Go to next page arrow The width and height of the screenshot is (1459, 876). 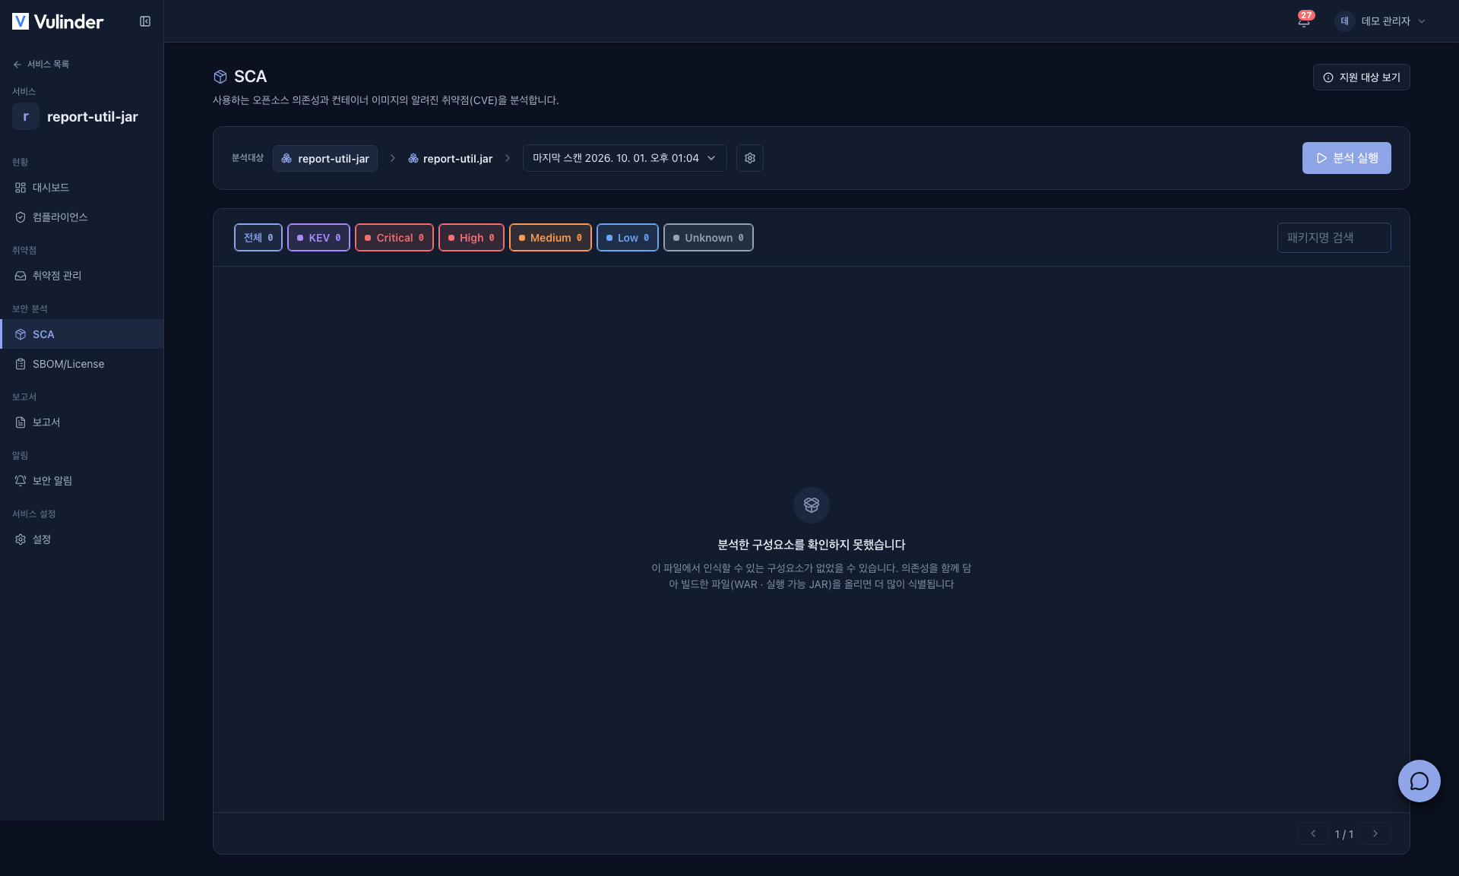pos(1375,833)
